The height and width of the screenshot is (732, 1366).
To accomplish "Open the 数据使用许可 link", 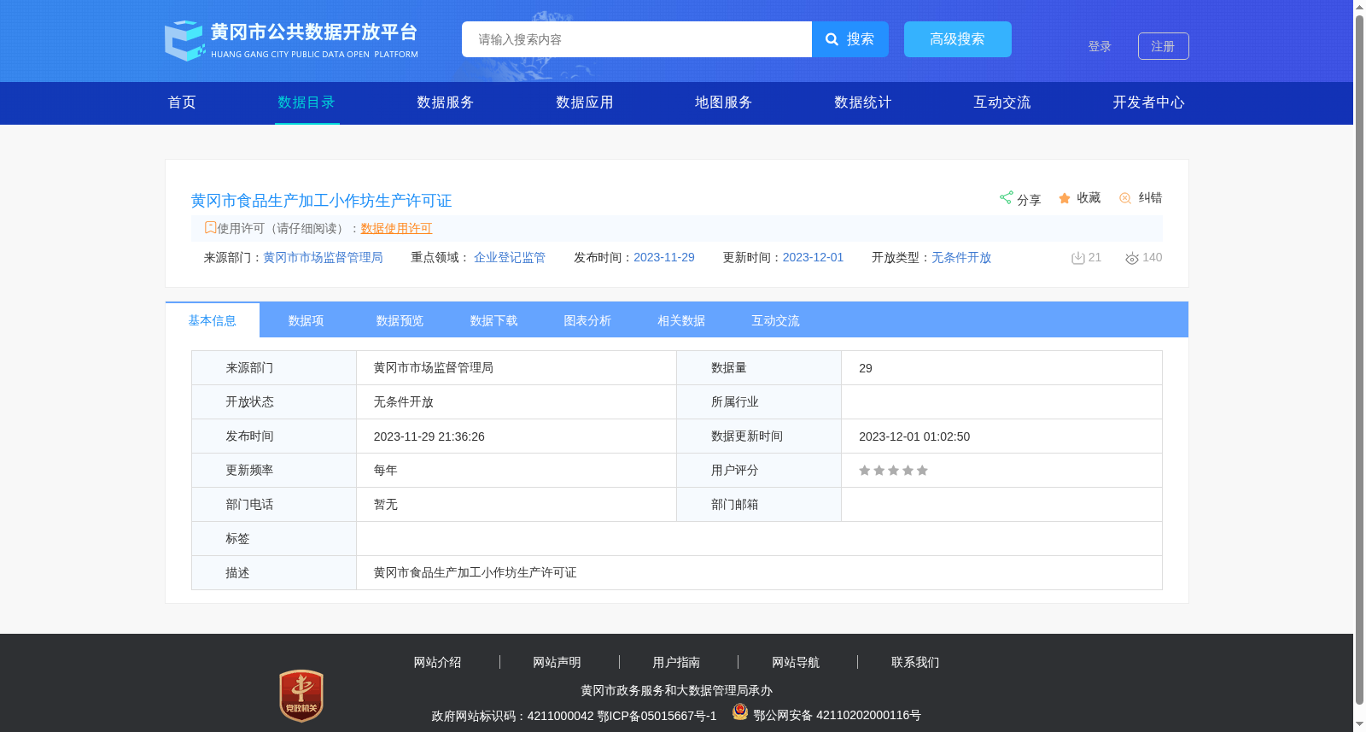I will 397,228.
